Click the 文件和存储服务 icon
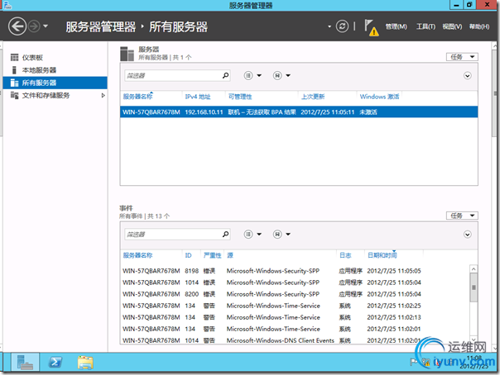Image resolution: width=500 pixels, height=375 pixels. (14, 96)
